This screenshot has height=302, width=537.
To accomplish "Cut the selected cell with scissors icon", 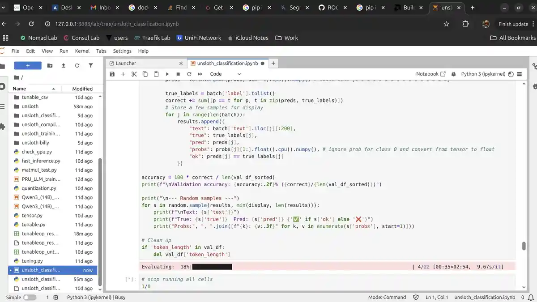I will [134, 74].
